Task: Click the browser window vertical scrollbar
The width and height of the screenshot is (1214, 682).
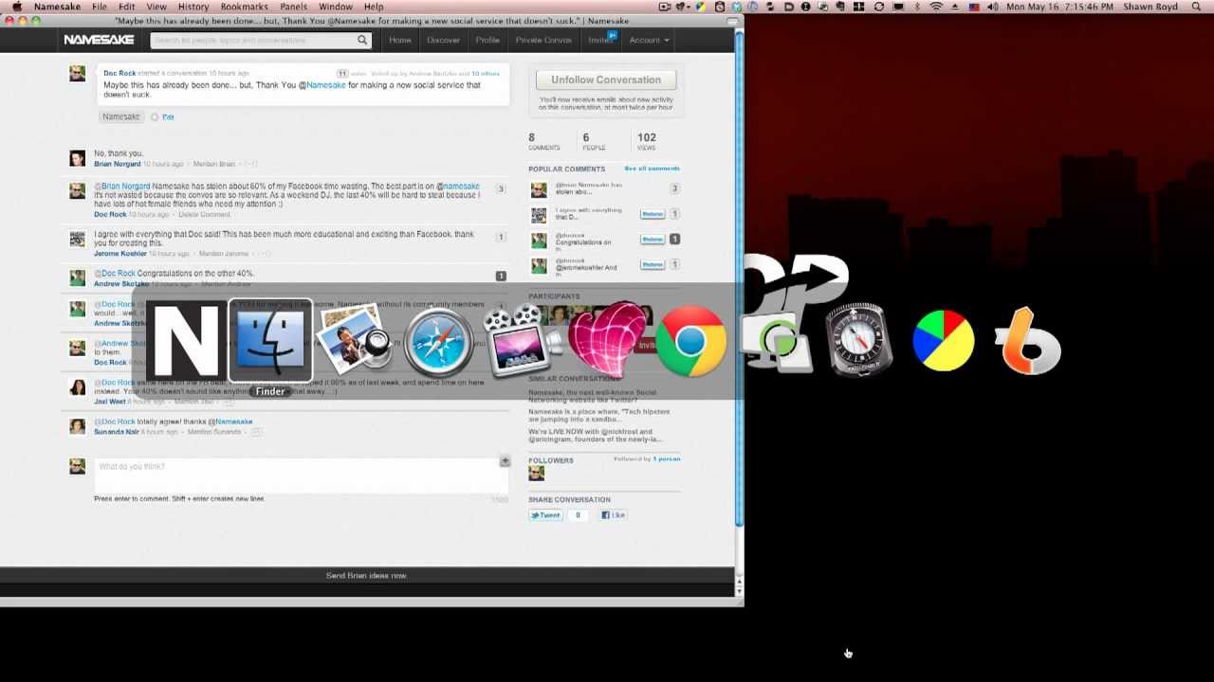Action: tap(739, 279)
